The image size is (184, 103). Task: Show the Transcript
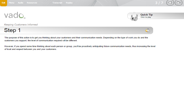[x=57, y=3]
